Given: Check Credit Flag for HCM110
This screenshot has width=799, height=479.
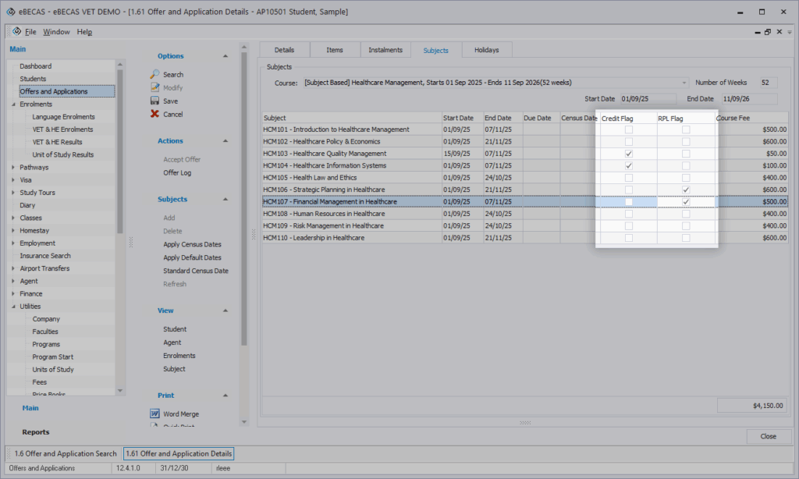Looking at the screenshot, I should click(x=629, y=238).
